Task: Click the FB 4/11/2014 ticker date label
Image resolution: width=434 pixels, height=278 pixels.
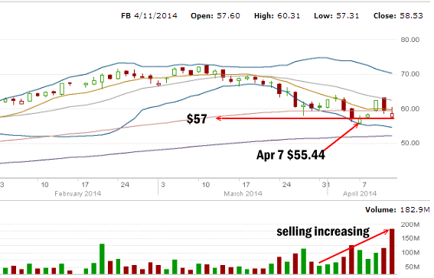Action: [x=149, y=16]
